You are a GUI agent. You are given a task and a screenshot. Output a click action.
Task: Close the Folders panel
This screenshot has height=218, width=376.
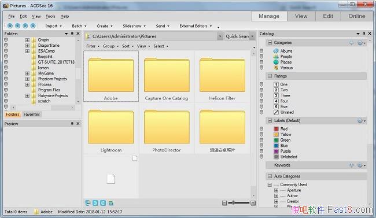pos(78,34)
